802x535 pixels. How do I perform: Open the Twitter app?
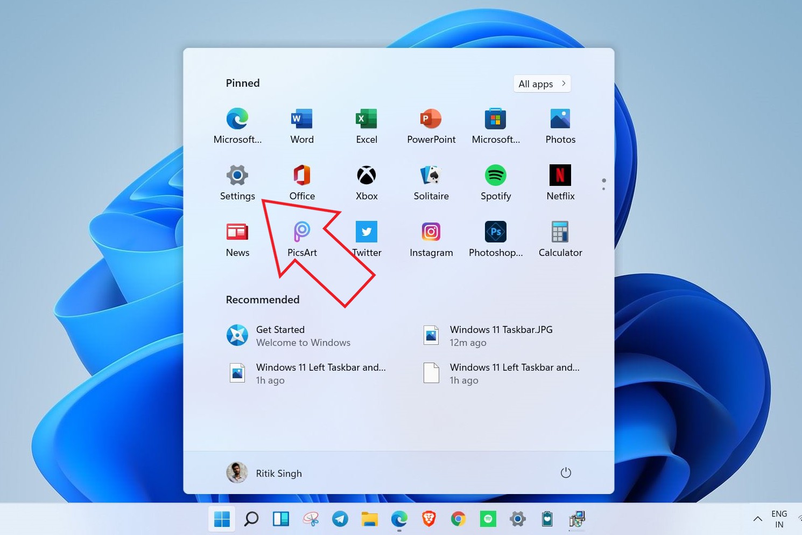coord(367,239)
